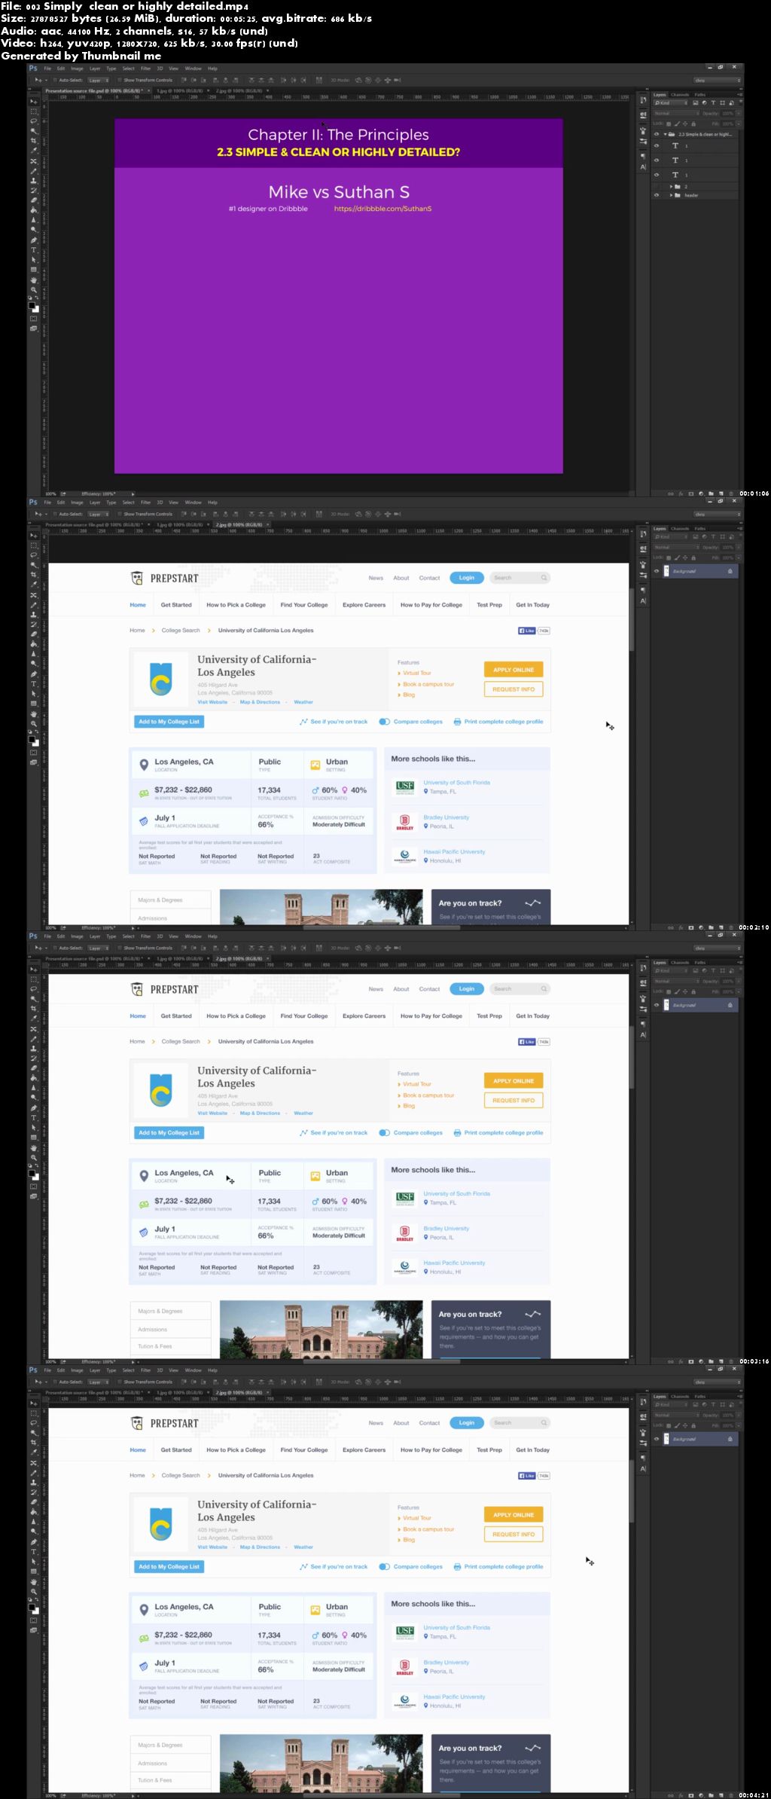The height and width of the screenshot is (1799, 771).
Task: Hide the Background layer in the 00:02:10 frame
Action: (657, 571)
